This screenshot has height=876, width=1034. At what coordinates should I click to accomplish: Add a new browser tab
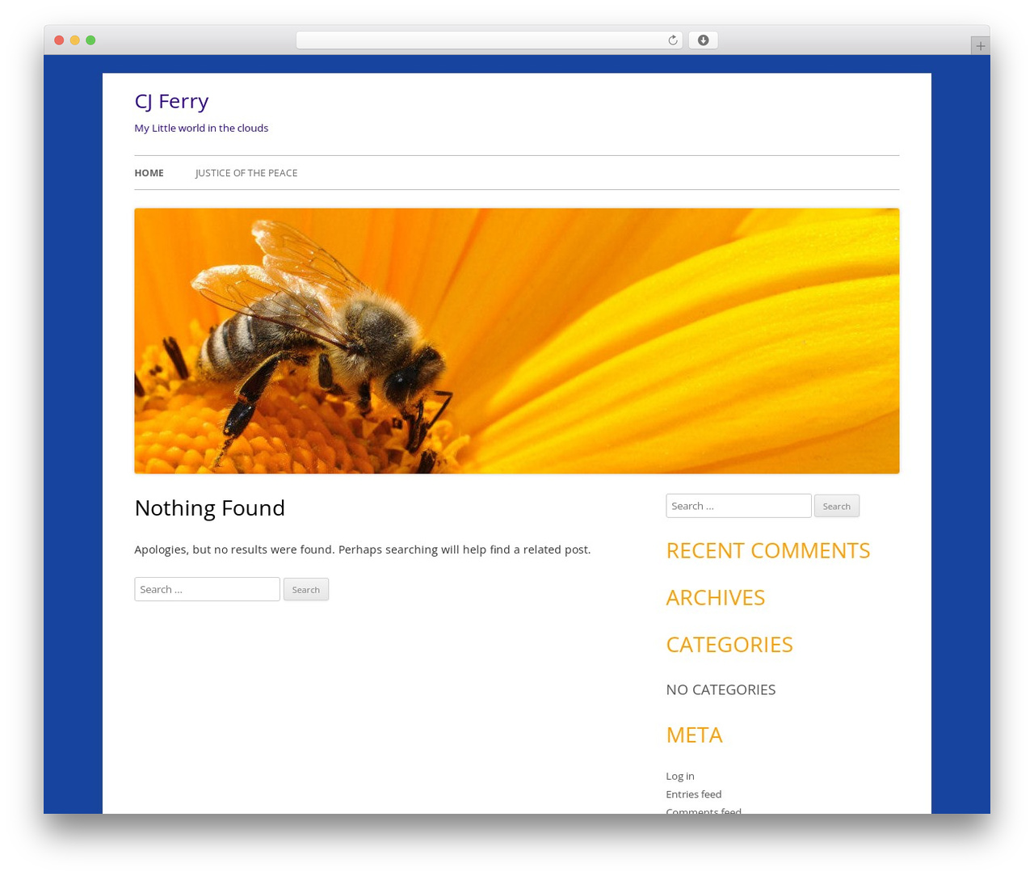pyautogui.click(x=980, y=46)
